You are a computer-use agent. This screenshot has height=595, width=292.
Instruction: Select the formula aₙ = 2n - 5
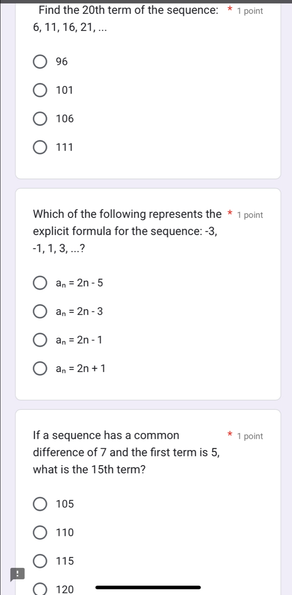40,282
